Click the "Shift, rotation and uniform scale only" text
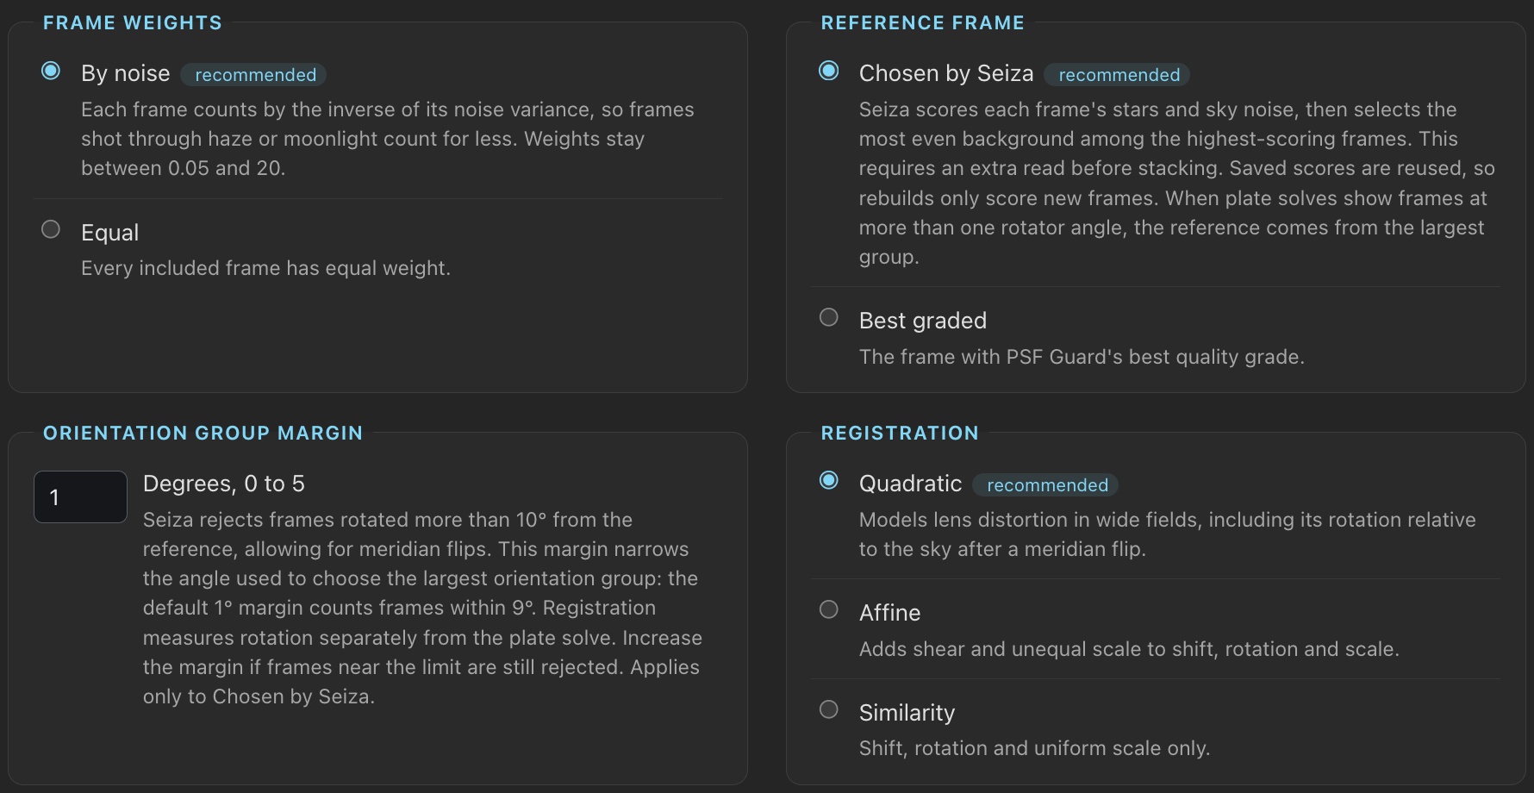 [1034, 748]
